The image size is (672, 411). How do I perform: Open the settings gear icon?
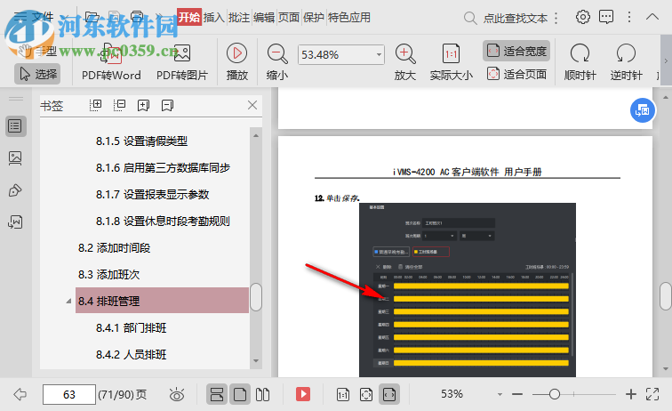(x=582, y=17)
